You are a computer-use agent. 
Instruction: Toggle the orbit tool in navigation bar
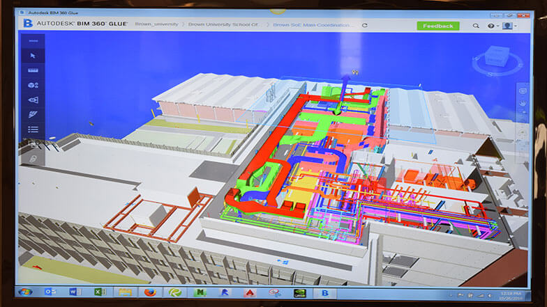click(x=522, y=90)
